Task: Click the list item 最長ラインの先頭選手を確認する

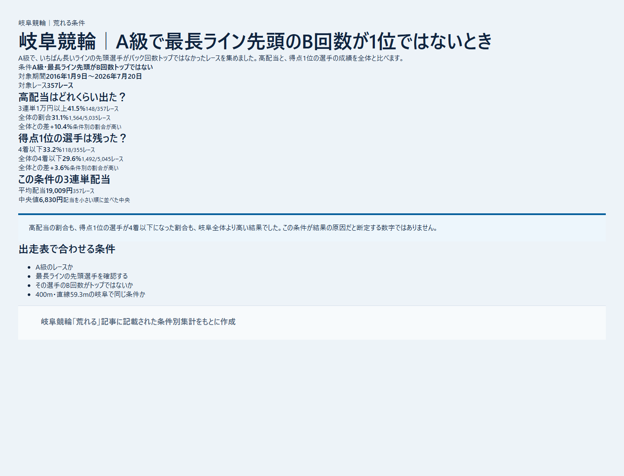Action: point(81,276)
